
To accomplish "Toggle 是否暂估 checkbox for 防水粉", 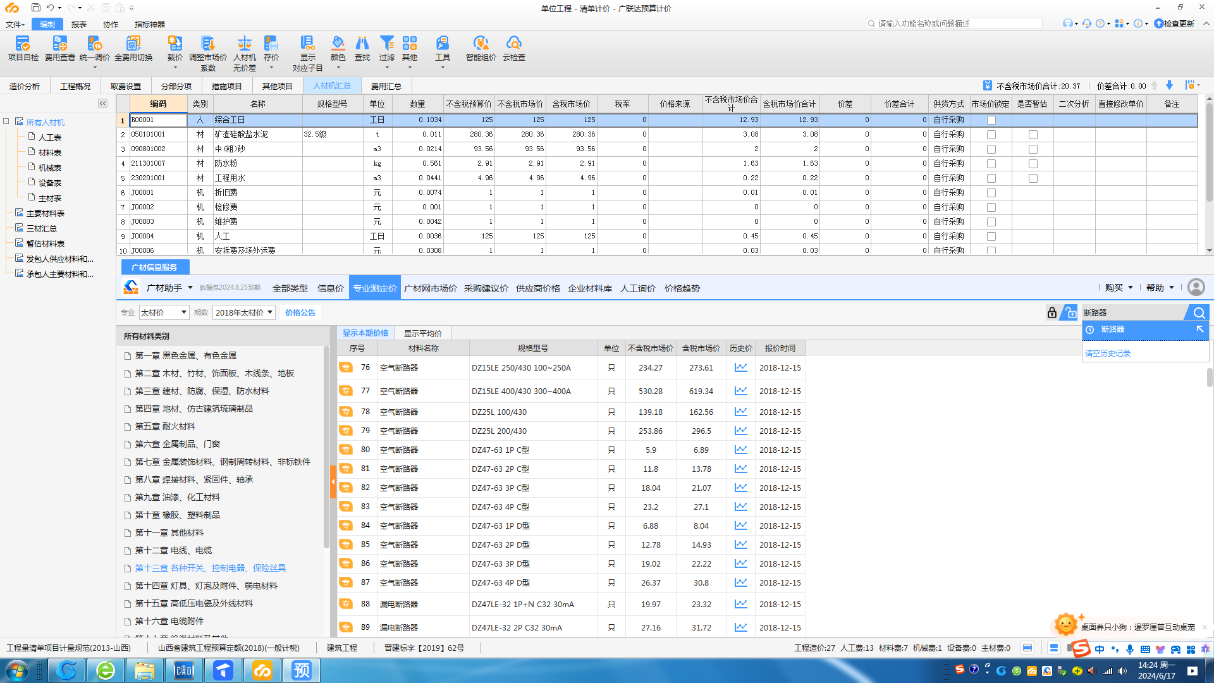I will tap(1033, 164).
